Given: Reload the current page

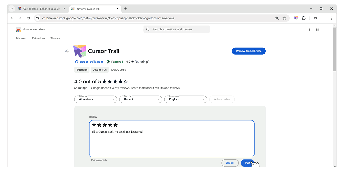Looking at the screenshot, I should click(28, 18).
